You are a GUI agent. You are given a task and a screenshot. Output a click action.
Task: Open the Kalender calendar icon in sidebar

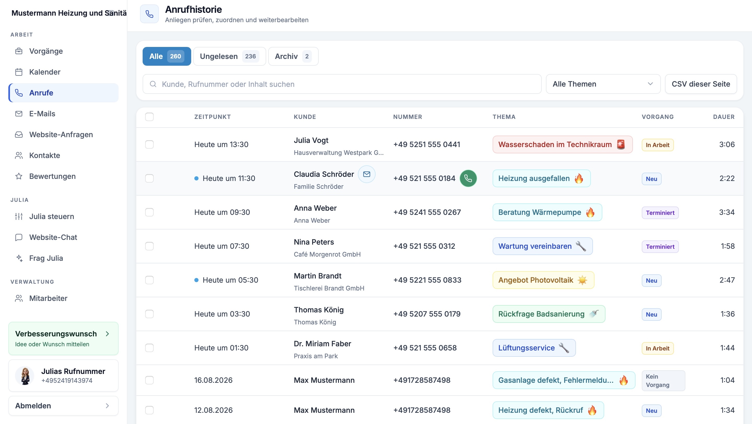point(19,72)
